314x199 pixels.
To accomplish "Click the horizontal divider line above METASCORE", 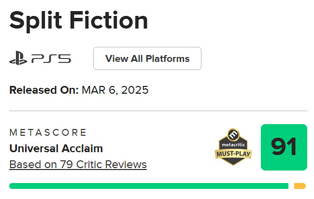I will pos(158,111).
